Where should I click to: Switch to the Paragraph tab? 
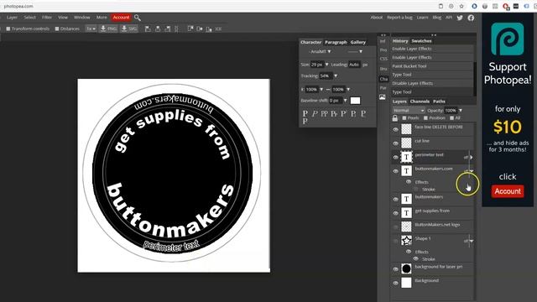click(336, 42)
